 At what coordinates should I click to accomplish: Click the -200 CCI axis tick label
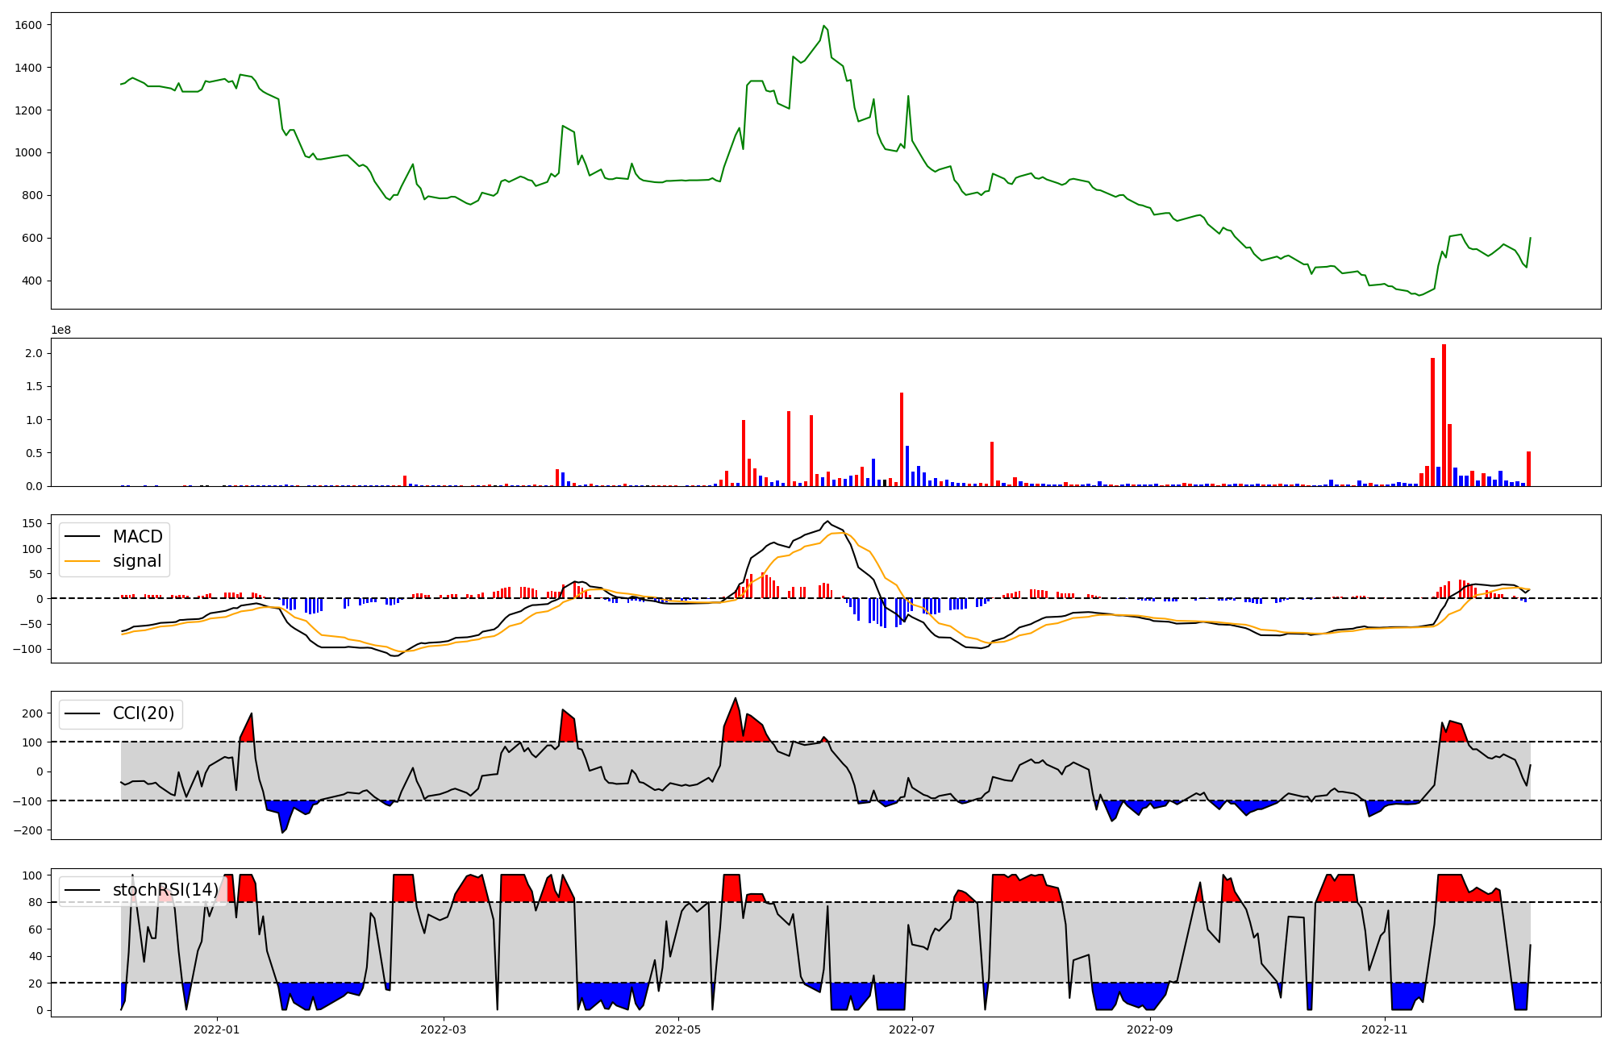coord(28,830)
